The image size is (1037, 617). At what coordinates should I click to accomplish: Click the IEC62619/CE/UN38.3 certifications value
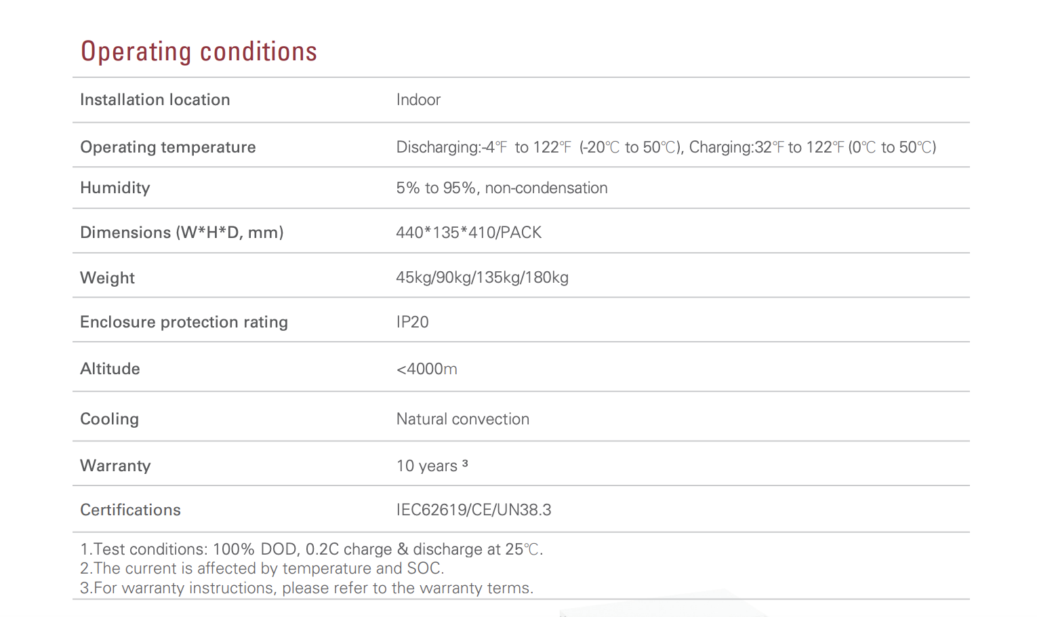click(474, 510)
